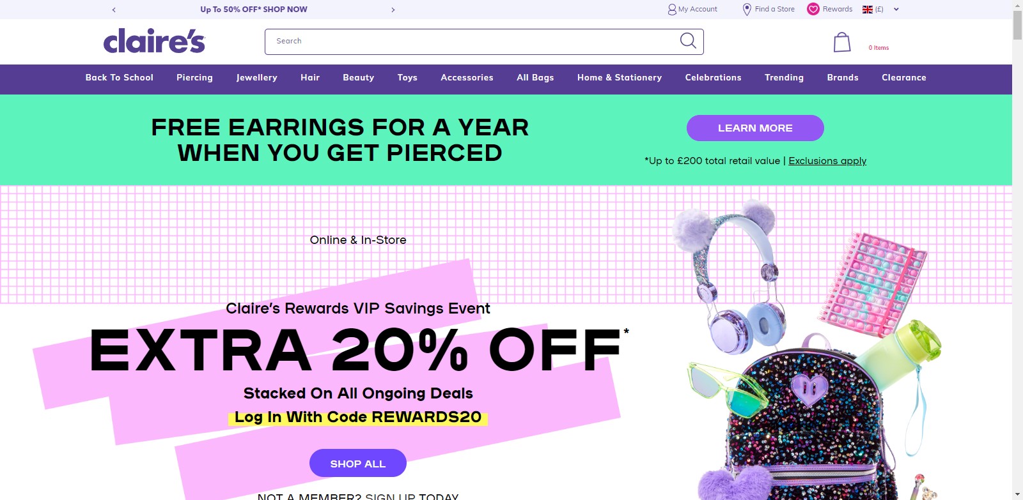Show next promo banner message
Image resolution: width=1023 pixels, height=500 pixels.
[x=393, y=10]
